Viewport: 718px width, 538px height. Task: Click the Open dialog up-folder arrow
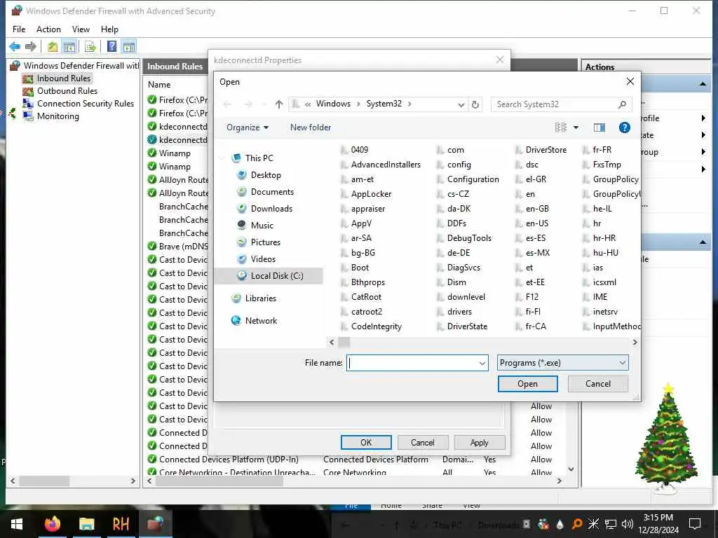point(279,104)
